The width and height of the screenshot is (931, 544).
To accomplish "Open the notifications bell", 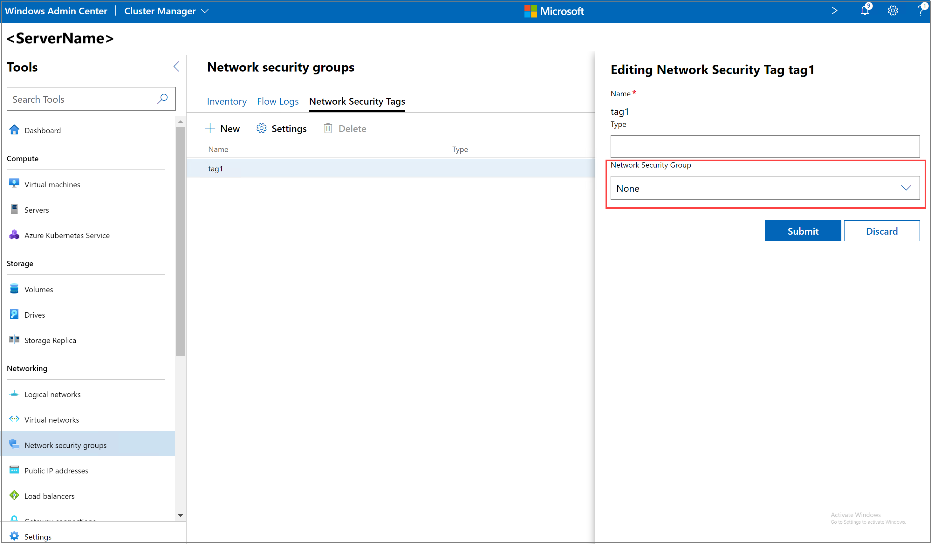I will click(x=865, y=11).
